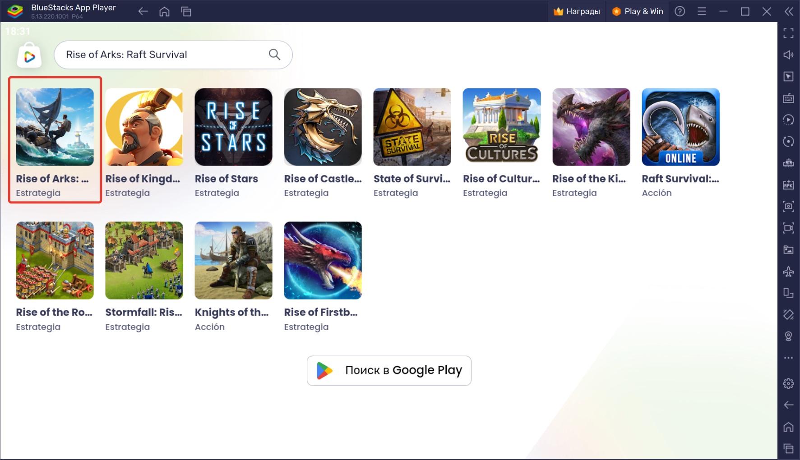Click the cursor lock icon in sidebar
The image size is (800, 460).
[788, 76]
